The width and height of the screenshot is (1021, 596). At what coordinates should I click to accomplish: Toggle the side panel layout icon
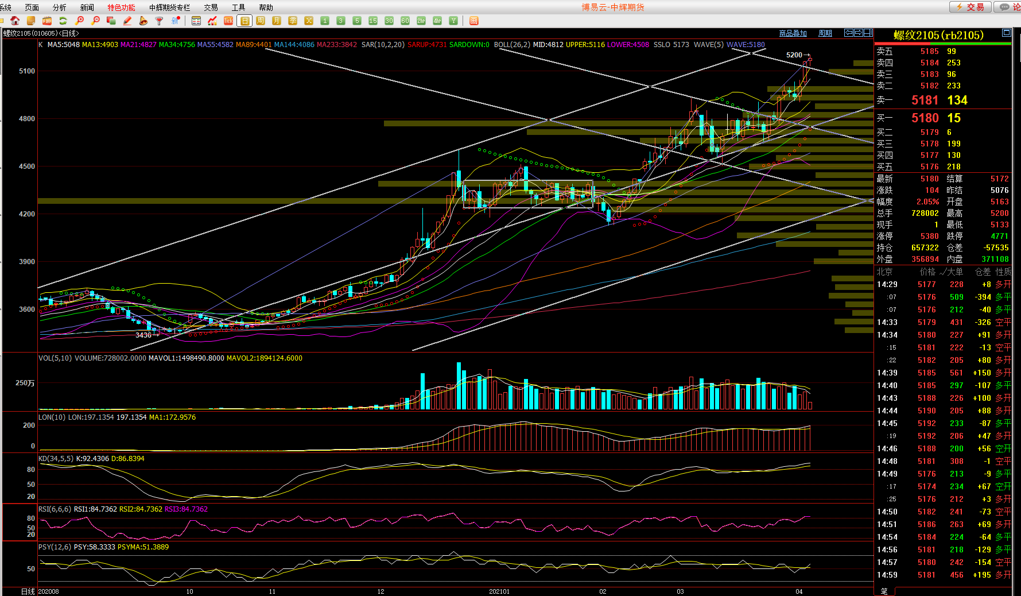[868, 33]
